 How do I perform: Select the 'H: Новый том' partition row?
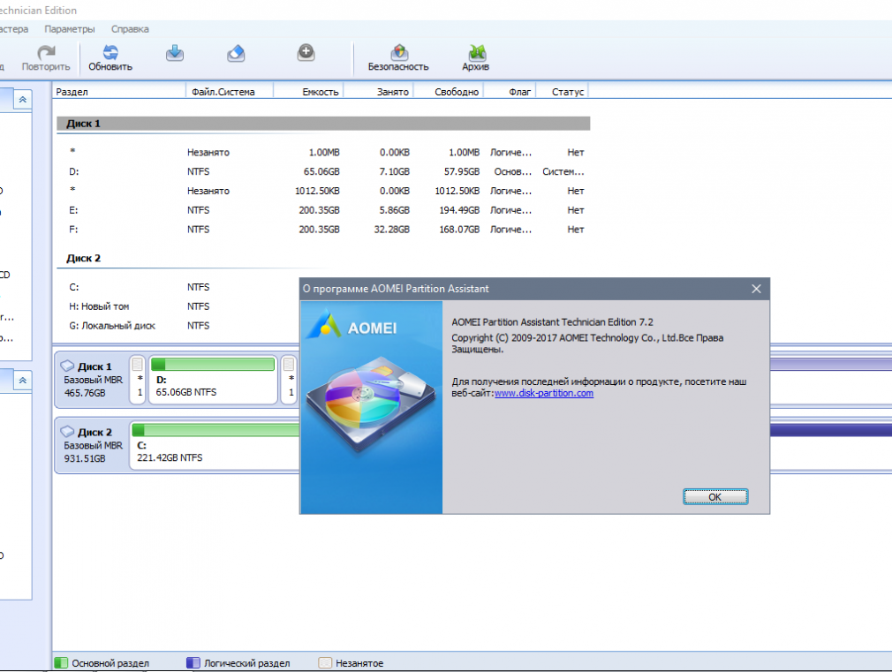pos(178,306)
